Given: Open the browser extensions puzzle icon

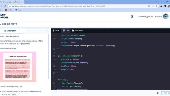Looking at the screenshot, I should [161, 6].
